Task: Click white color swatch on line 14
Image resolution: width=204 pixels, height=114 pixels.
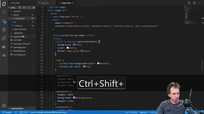Action: [68, 48]
